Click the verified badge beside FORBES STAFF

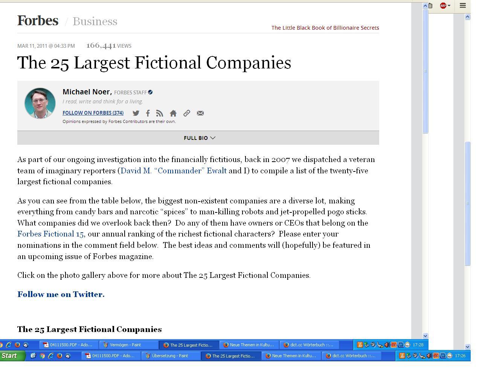tap(150, 92)
